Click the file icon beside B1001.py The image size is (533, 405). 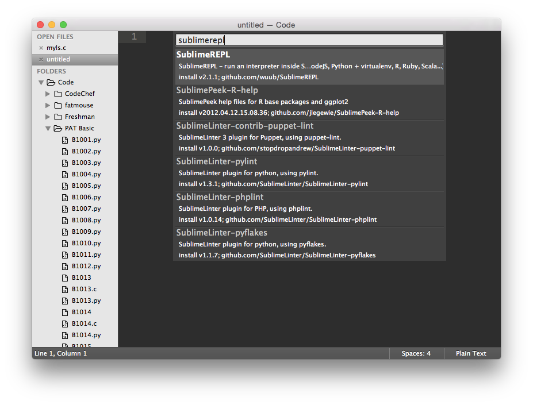(x=65, y=140)
